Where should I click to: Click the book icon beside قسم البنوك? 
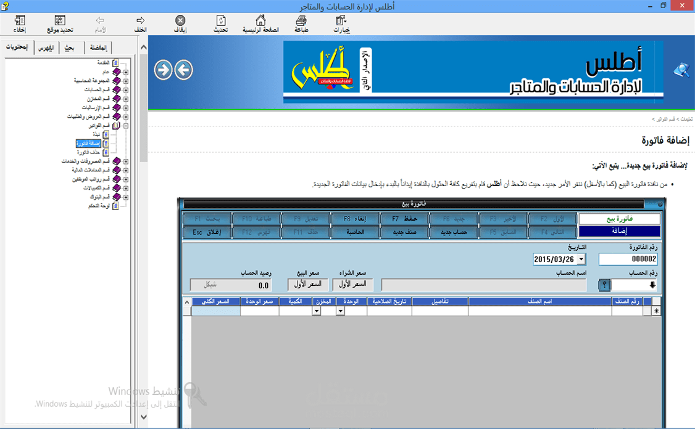117,197
